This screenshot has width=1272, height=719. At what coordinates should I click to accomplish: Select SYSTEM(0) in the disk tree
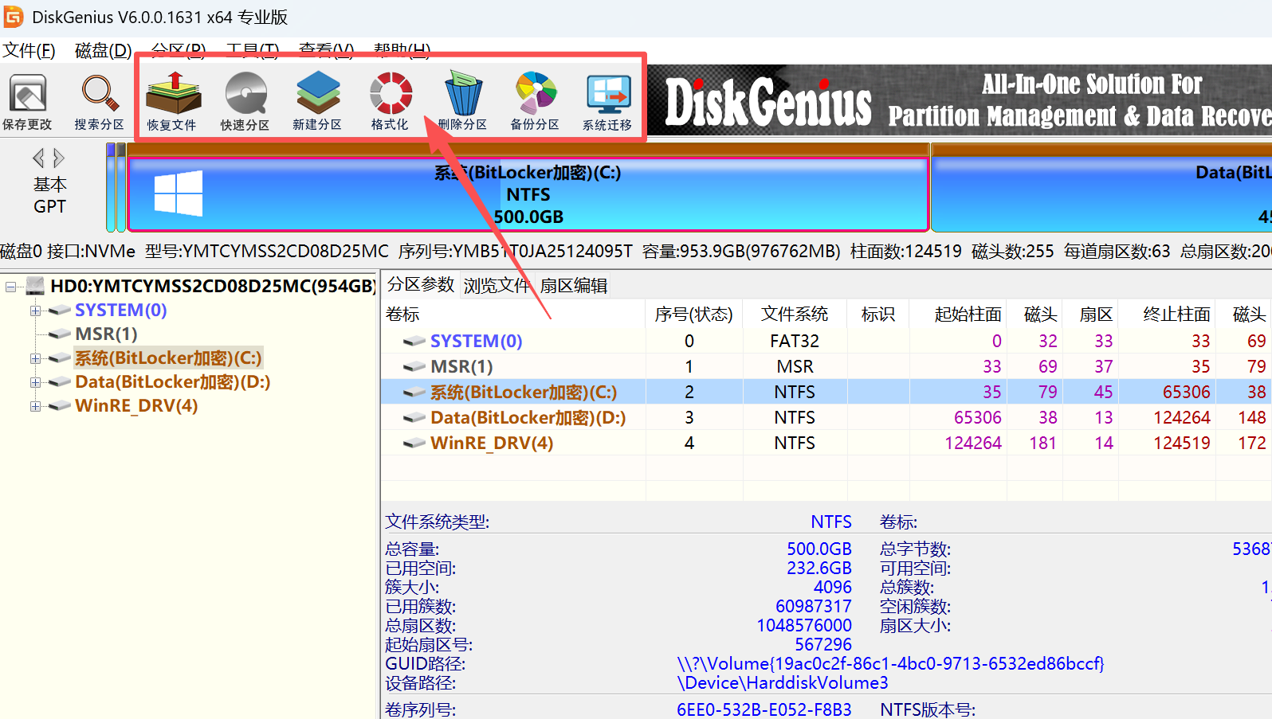tap(121, 310)
